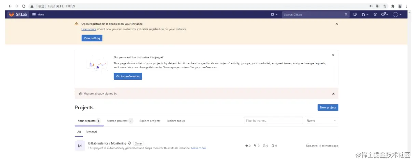Open the user avatar dropdown
Viewport: 416px width, 164px height.
[x=397, y=14]
